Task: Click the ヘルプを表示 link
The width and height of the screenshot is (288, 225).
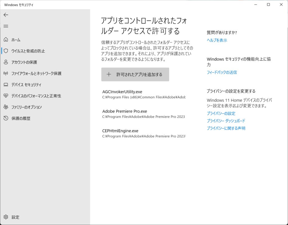Action: click(x=217, y=40)
